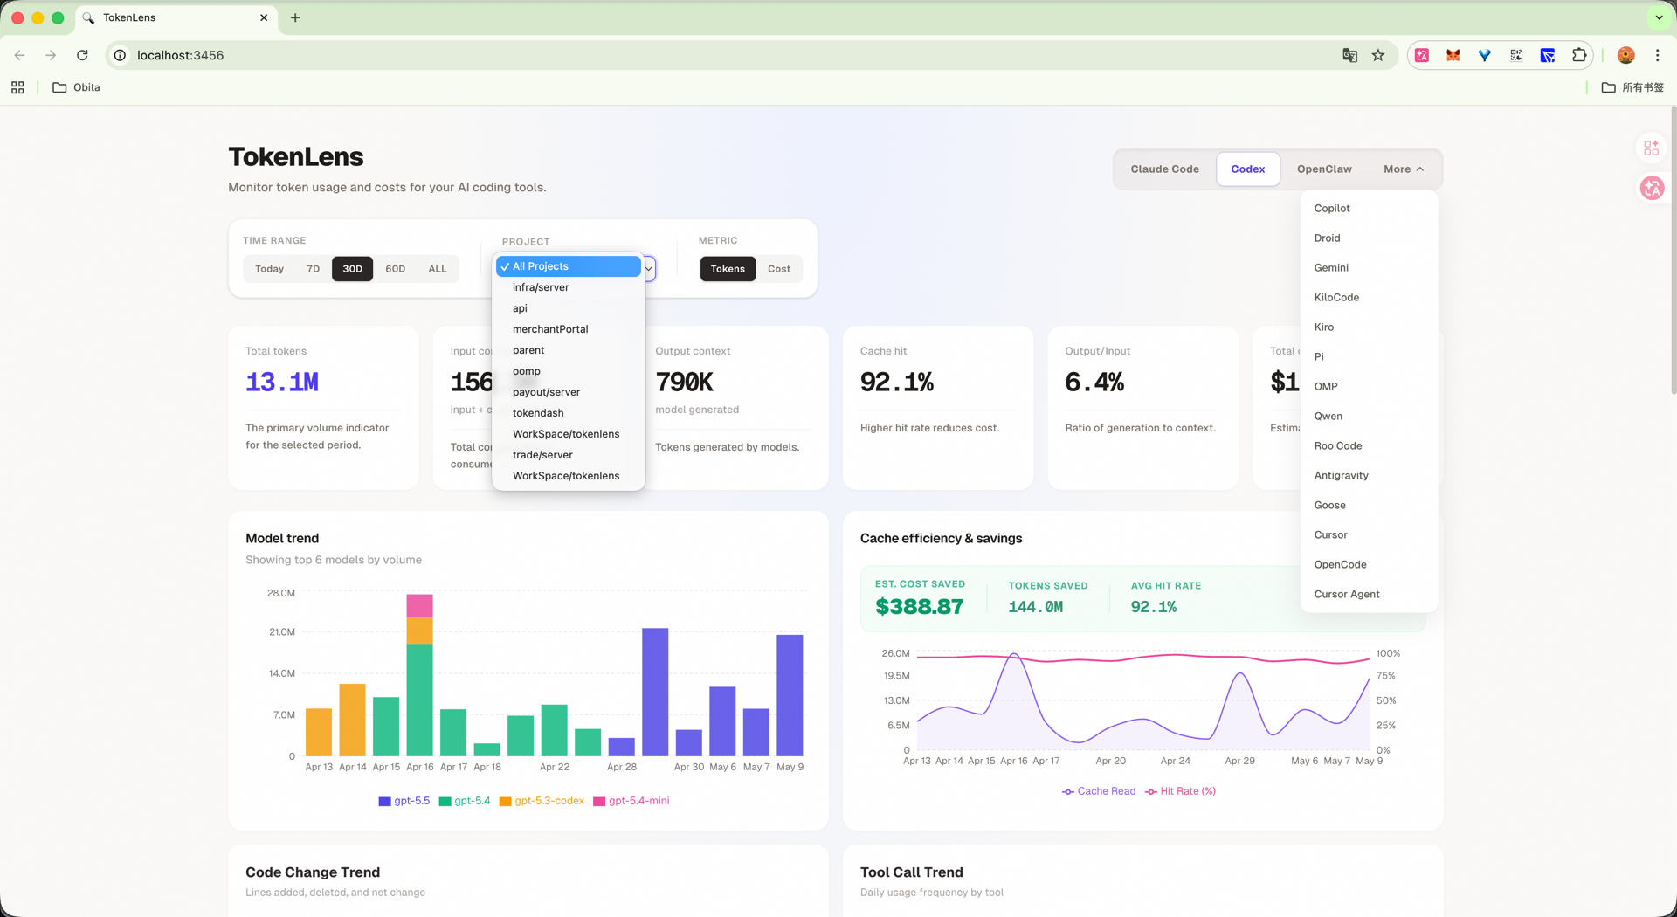Screen dimensions: 1677x917
Task: Pick OpenCode from the More menu
Action: pos(1368,565)
